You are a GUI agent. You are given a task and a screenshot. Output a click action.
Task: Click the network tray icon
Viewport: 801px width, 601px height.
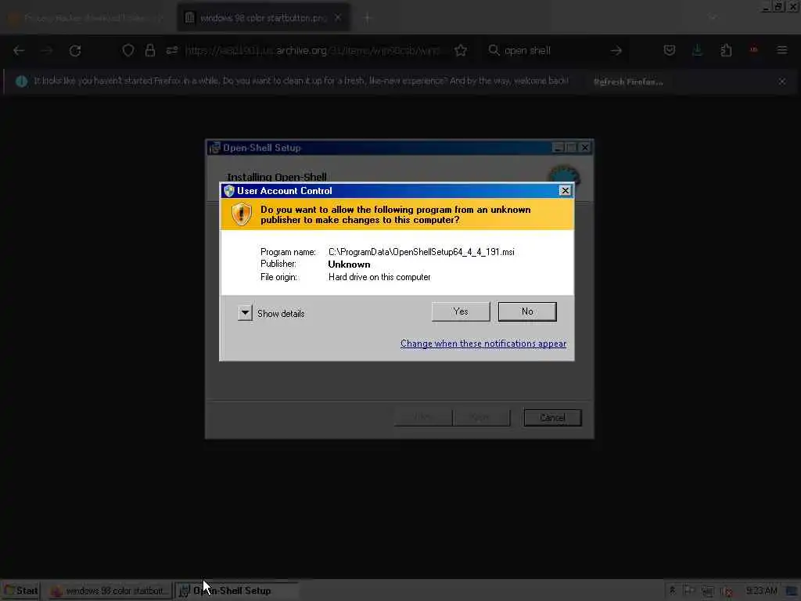tap(707, 592)
